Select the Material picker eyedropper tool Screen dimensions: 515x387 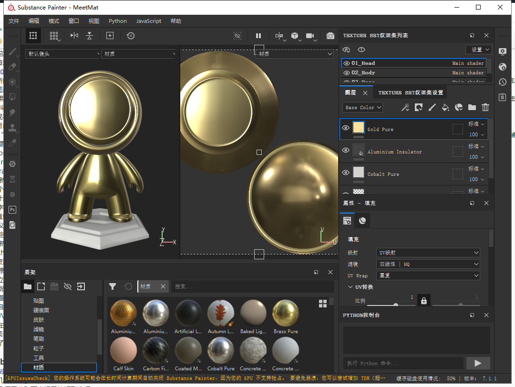point(12,143)
